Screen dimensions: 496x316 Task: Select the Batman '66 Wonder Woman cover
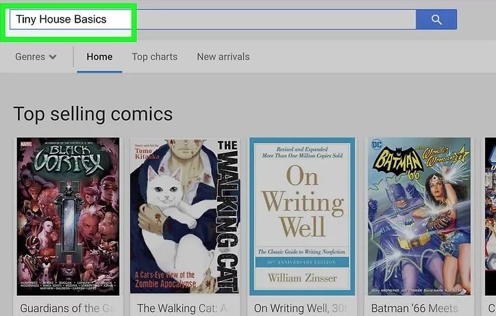click(419, 216)
